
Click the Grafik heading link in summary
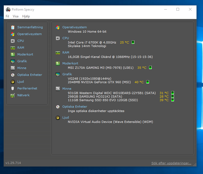tap(67, 74)
